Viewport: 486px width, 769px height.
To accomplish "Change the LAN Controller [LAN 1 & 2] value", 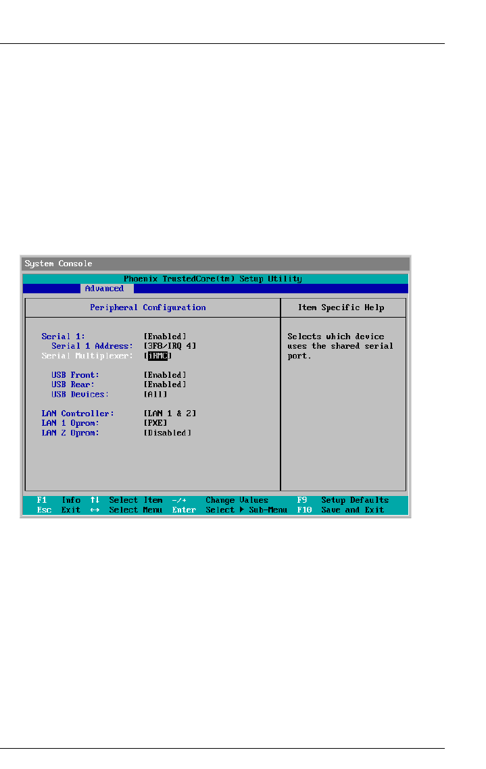I will click(170, 414).
